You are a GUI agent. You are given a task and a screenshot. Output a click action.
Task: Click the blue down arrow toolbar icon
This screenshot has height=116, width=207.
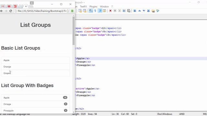tap(144, 11)
